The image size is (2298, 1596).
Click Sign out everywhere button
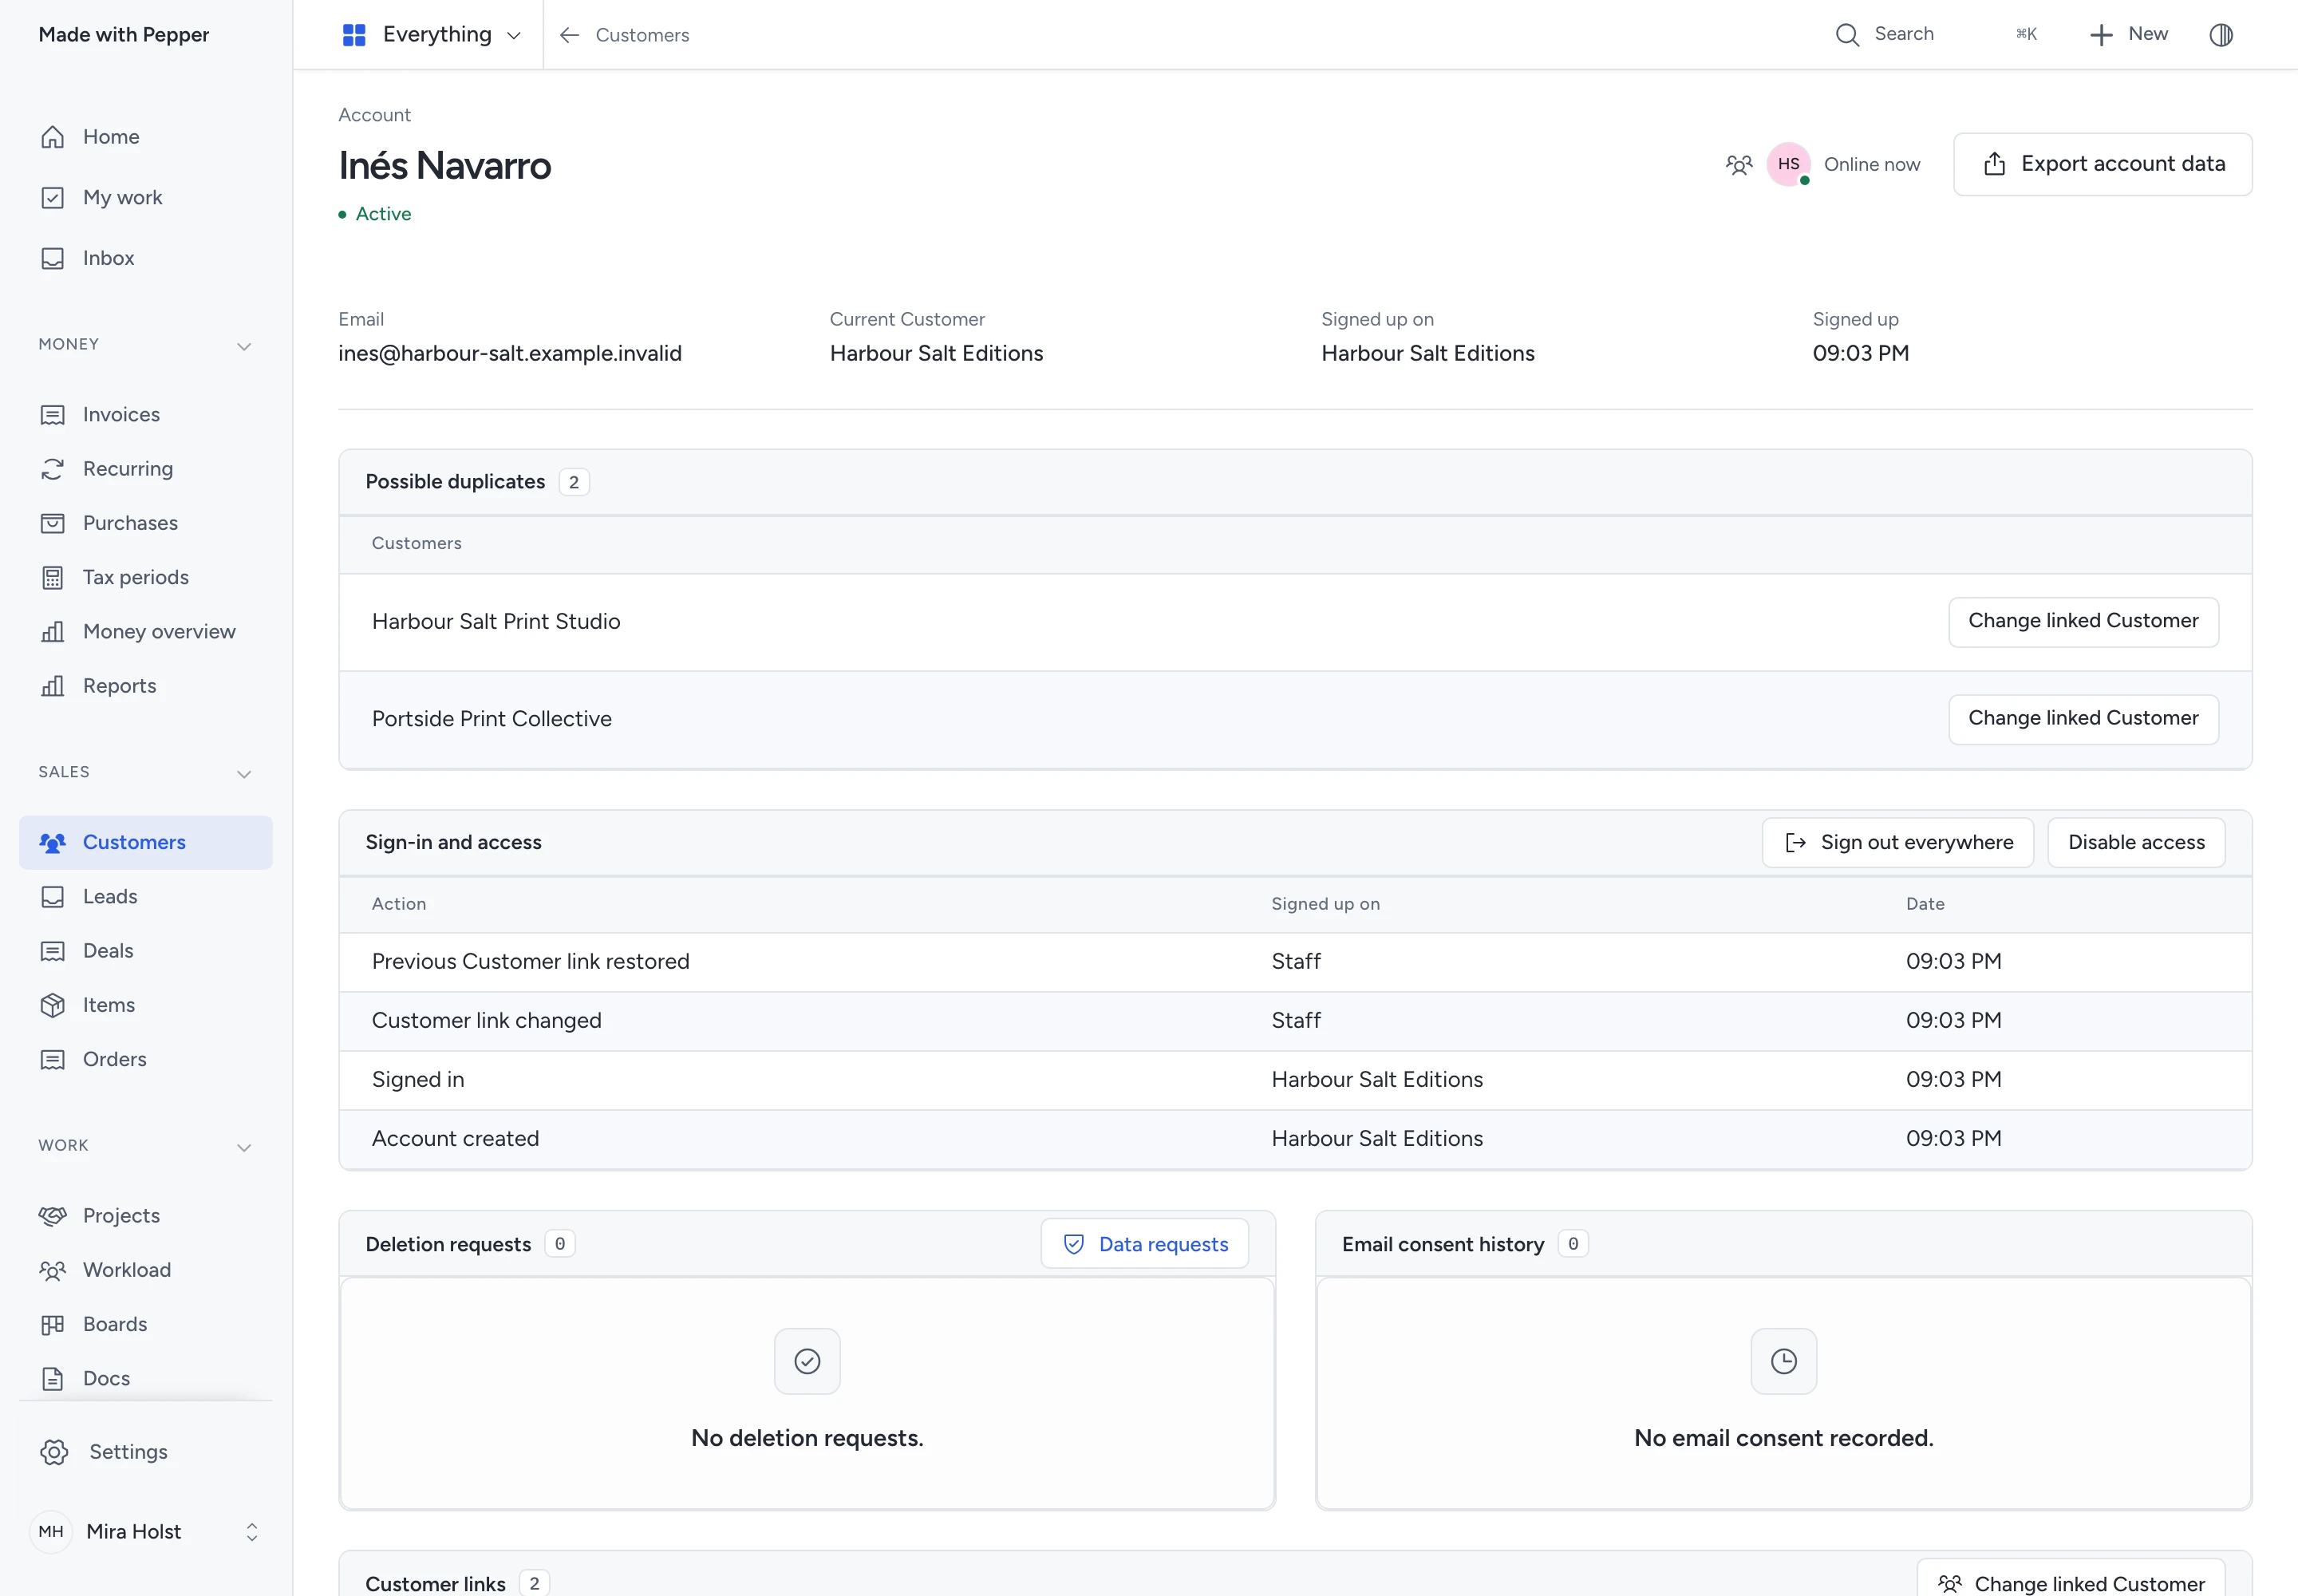click(1897, 843)
